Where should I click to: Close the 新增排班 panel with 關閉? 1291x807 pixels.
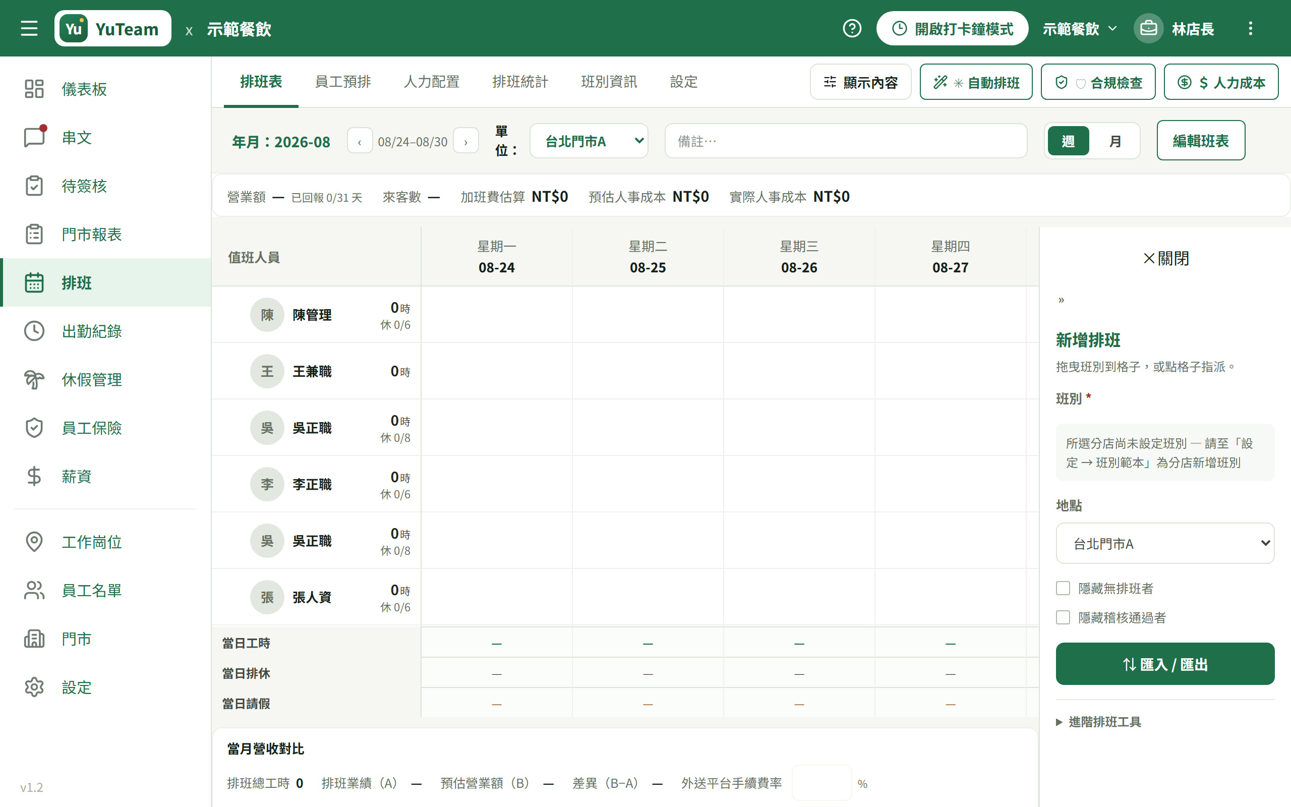click(x=1166, y=258)
